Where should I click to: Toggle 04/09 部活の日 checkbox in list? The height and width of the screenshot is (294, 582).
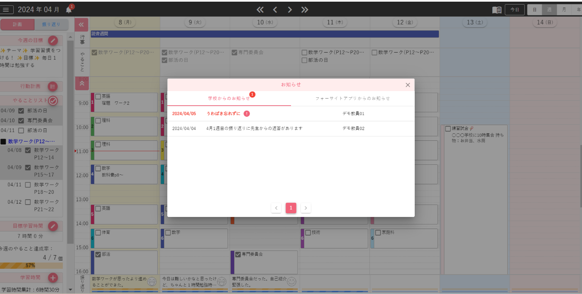pyautogui.click(x=21, y=111)
